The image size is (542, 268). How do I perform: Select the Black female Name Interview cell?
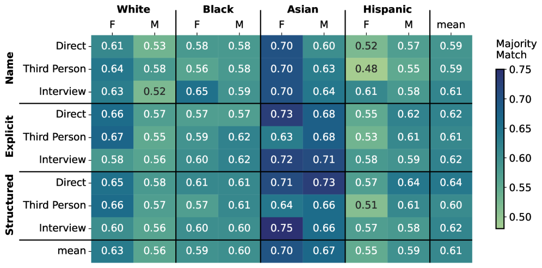click(x=197, y=92)
